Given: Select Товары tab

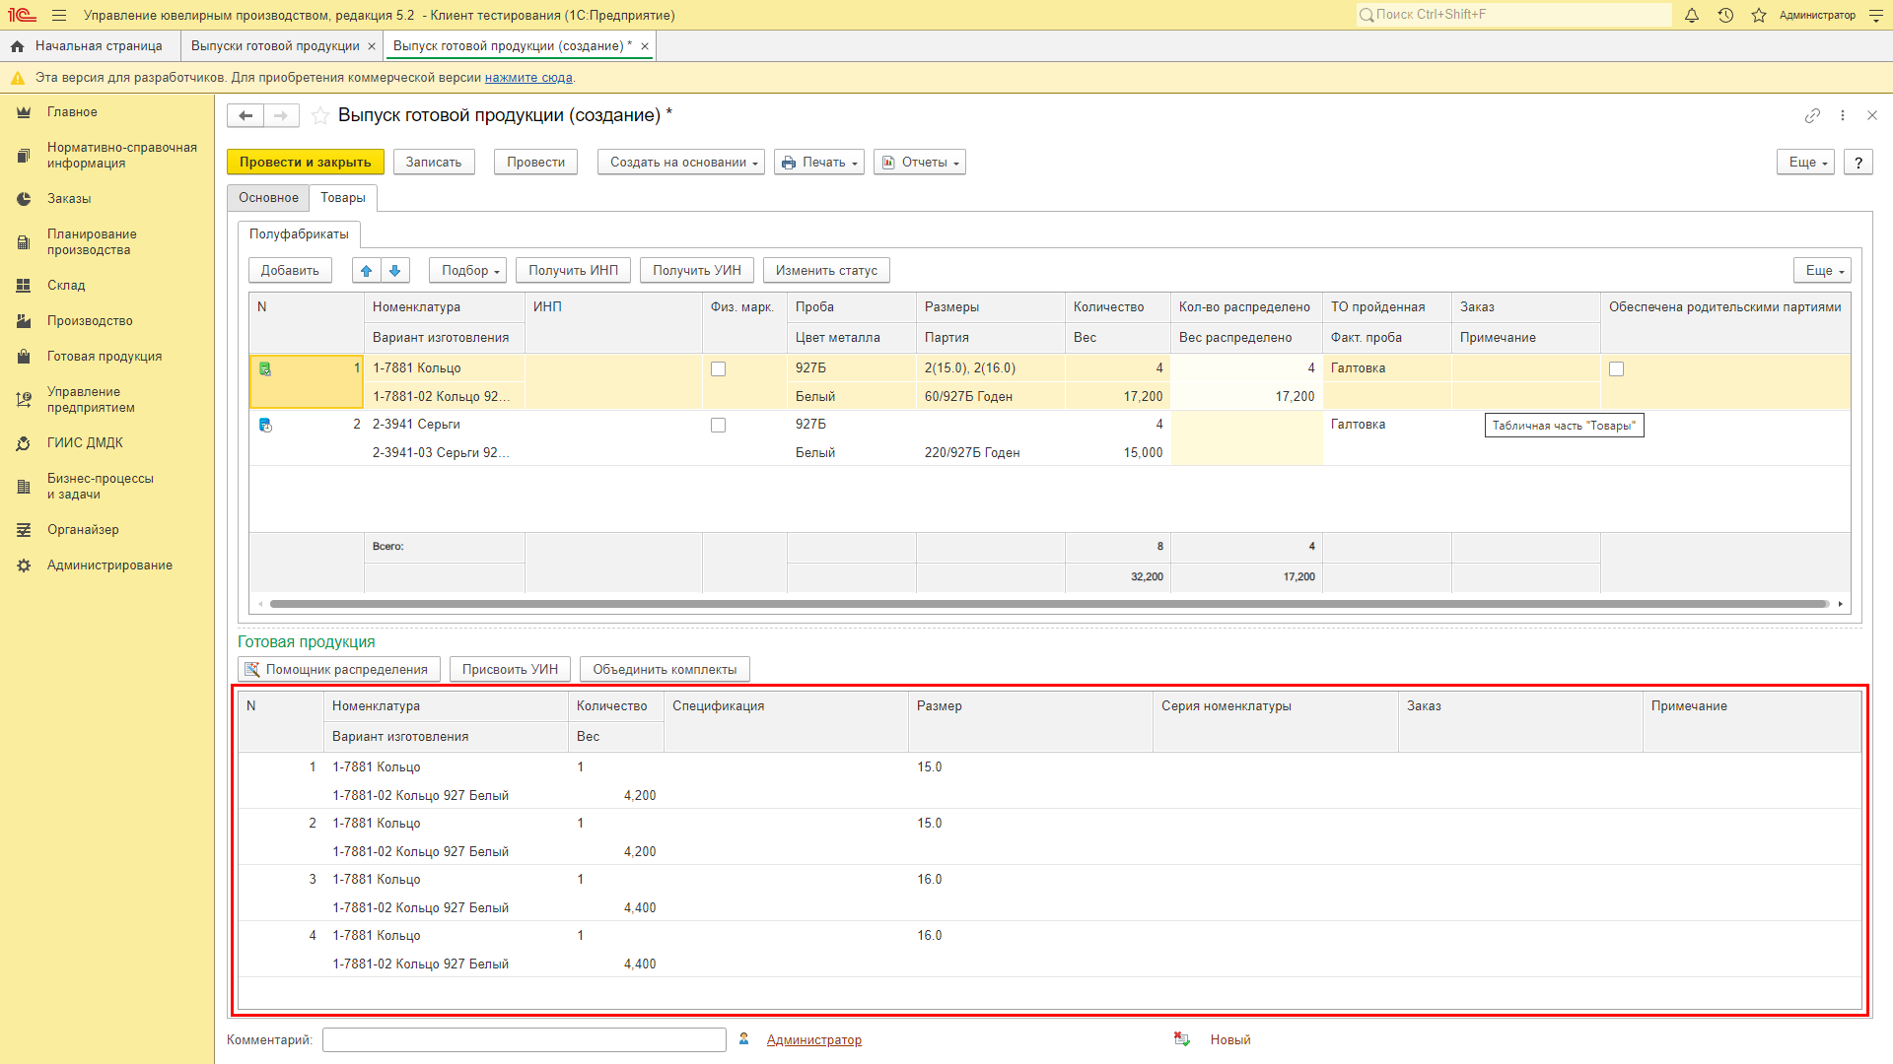Looking at the screenshot, I should [343, 198].
